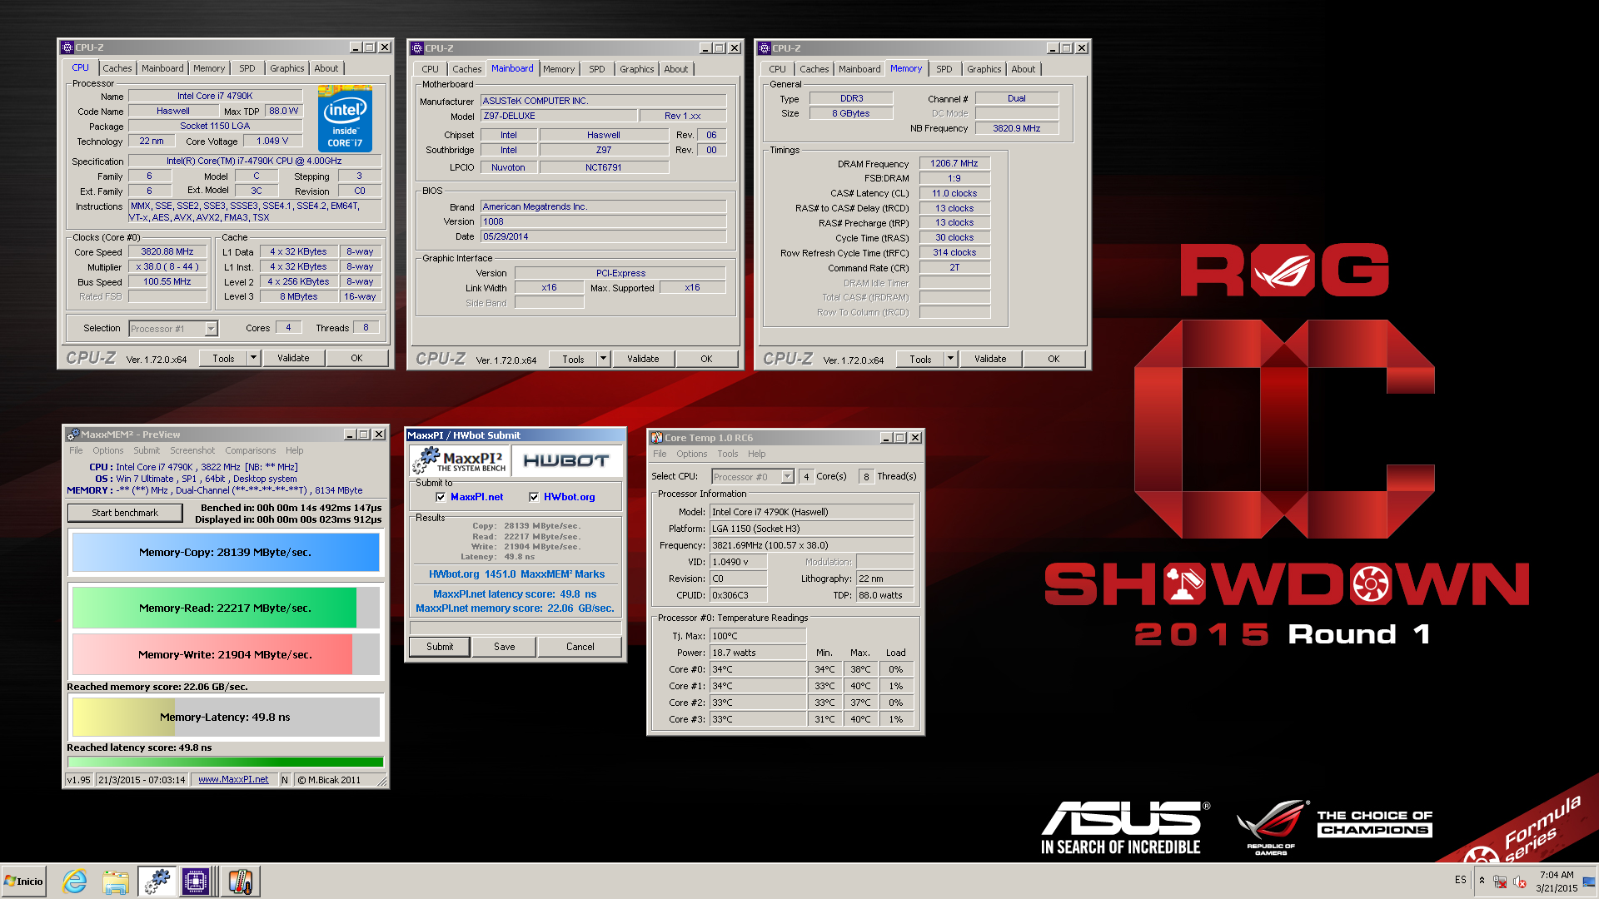Click MaxxPI.net memory score 22.06 GB/sec text
1599x899 pixels.
click(x=515, y=608)
